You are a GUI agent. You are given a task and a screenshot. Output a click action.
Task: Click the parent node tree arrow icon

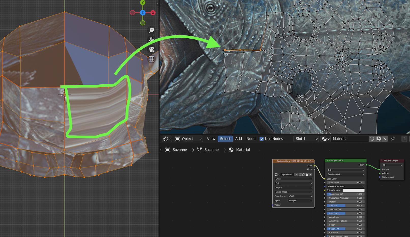[x=404, y=139]
